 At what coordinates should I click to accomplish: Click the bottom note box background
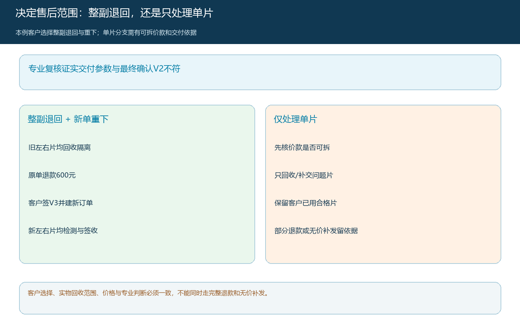(x=260, y=305)
